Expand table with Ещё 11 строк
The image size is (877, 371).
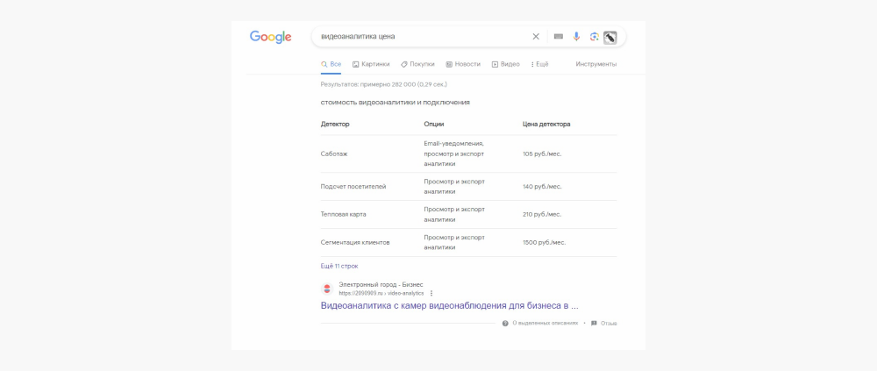pyautogui.click(x=339, y=266)
